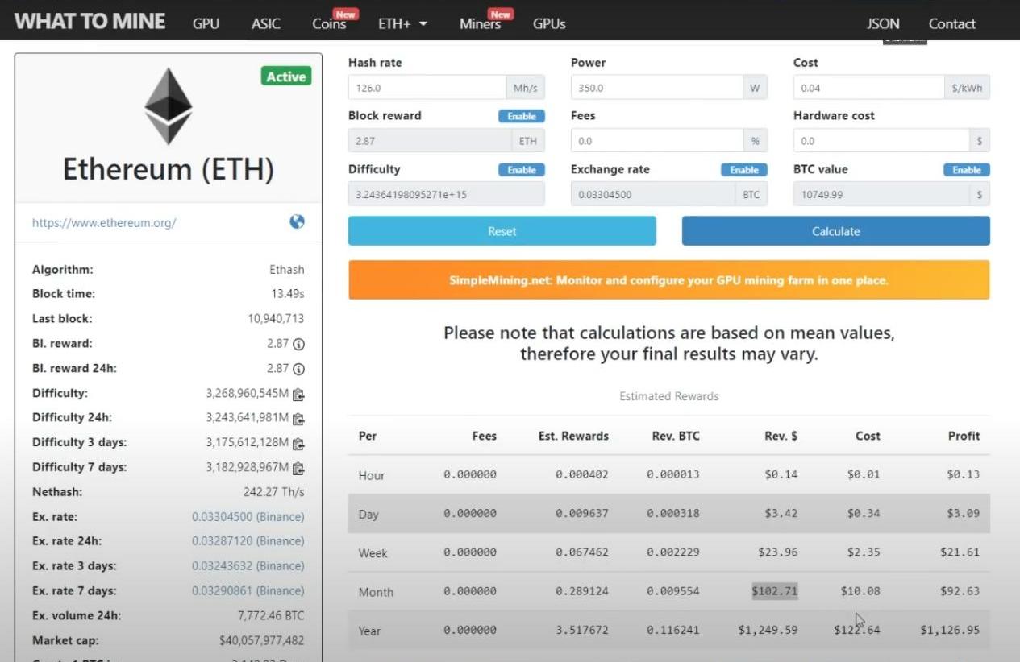Click the WHAT TO MINE site logo

tap(90, 22)
